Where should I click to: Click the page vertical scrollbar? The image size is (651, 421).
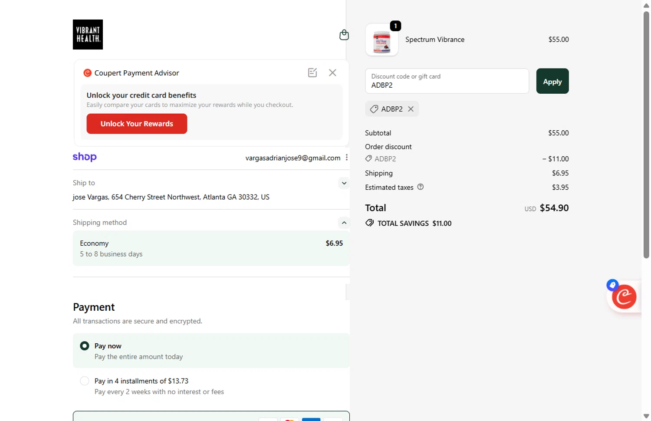[x=646, y=135]
